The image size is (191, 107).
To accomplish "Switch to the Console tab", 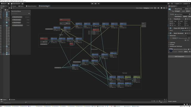I will point(12,100).
